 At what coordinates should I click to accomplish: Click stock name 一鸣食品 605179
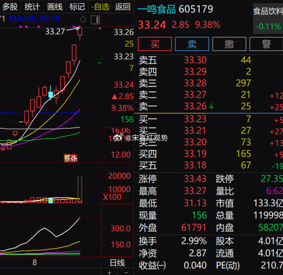pyautogui.click(x=175, y=9)
